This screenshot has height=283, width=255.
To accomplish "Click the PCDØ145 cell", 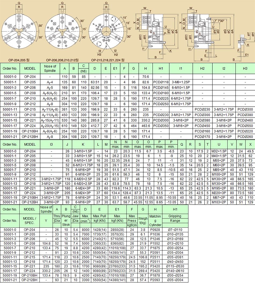I will click(161, 88).
